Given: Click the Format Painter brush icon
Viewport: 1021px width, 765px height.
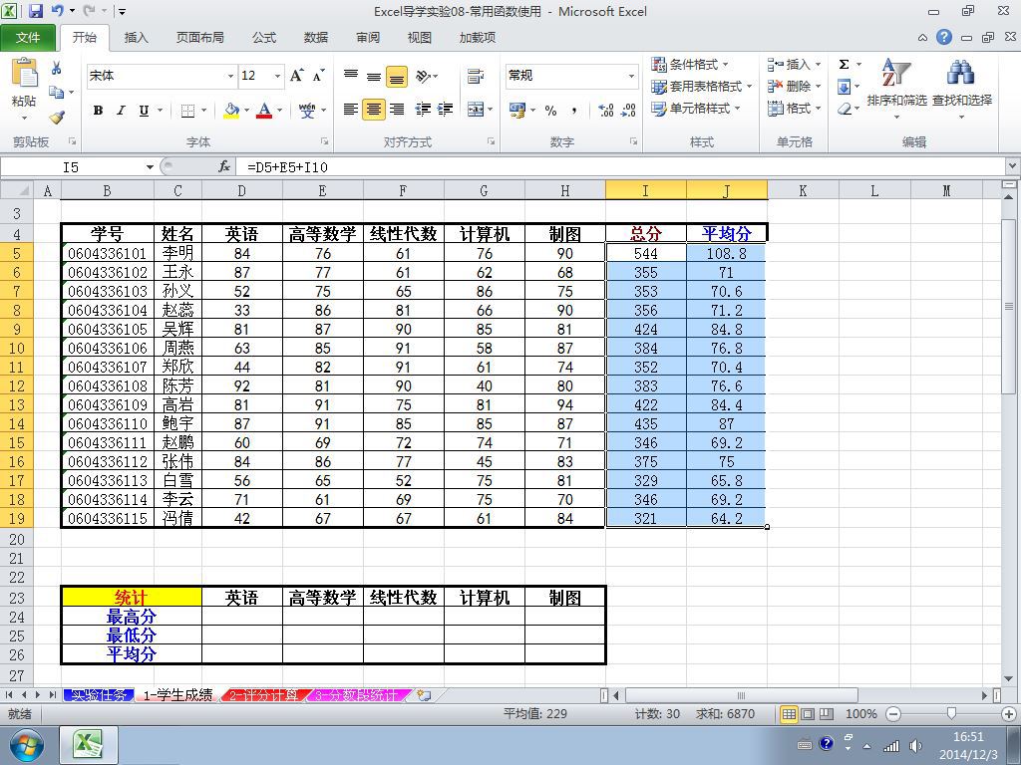Looking at the screenshot, I should 57,118.
